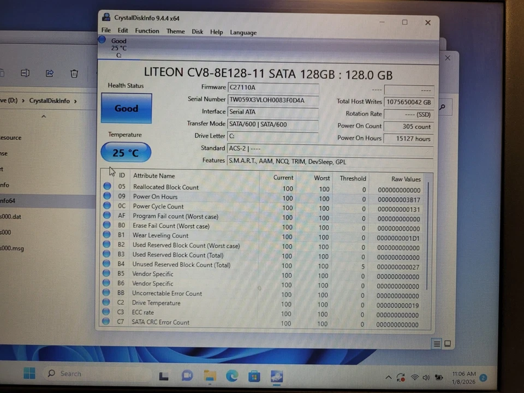524x393 pixels.
Task: Collapse the Explorer navigation pane chevron
Action: (43, 116)
